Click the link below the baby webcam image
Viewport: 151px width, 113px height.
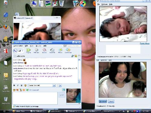pyautogui.click(x=145, y=43)
